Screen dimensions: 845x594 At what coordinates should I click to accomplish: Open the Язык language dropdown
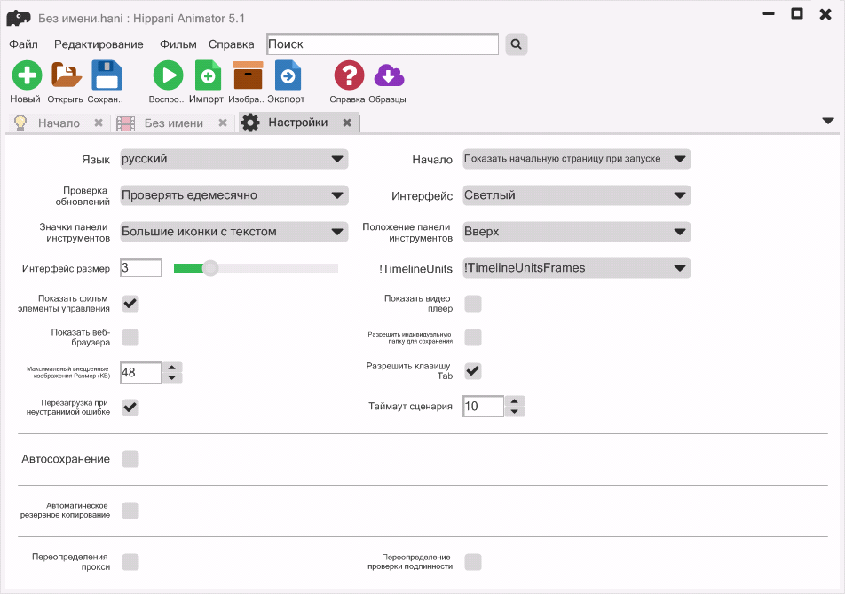pyautogui.click(x=234, y=159)
